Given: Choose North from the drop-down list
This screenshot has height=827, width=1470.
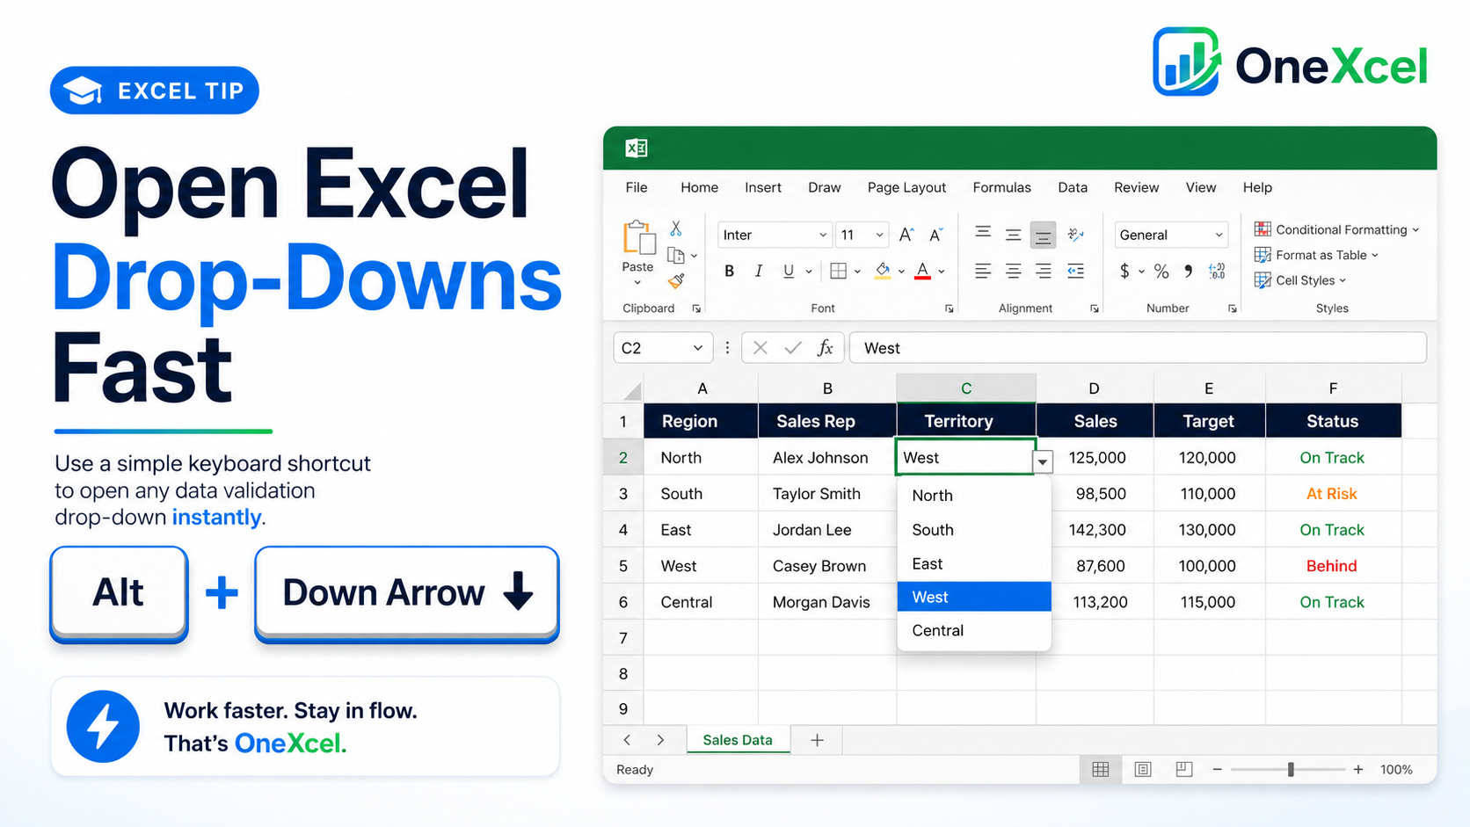Looking at the screenshot, I should tap(974, 496).
